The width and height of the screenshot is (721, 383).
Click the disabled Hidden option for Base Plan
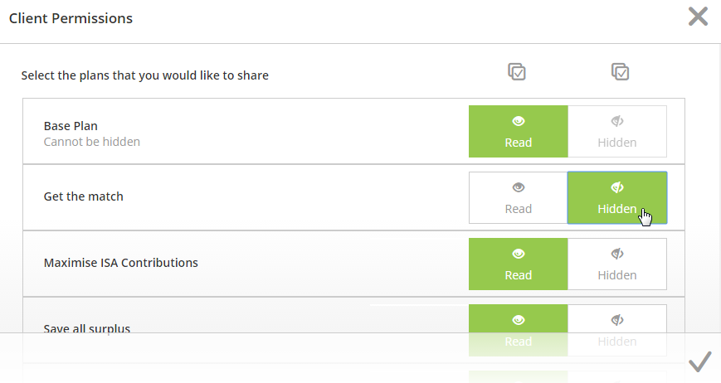point(617,131)
